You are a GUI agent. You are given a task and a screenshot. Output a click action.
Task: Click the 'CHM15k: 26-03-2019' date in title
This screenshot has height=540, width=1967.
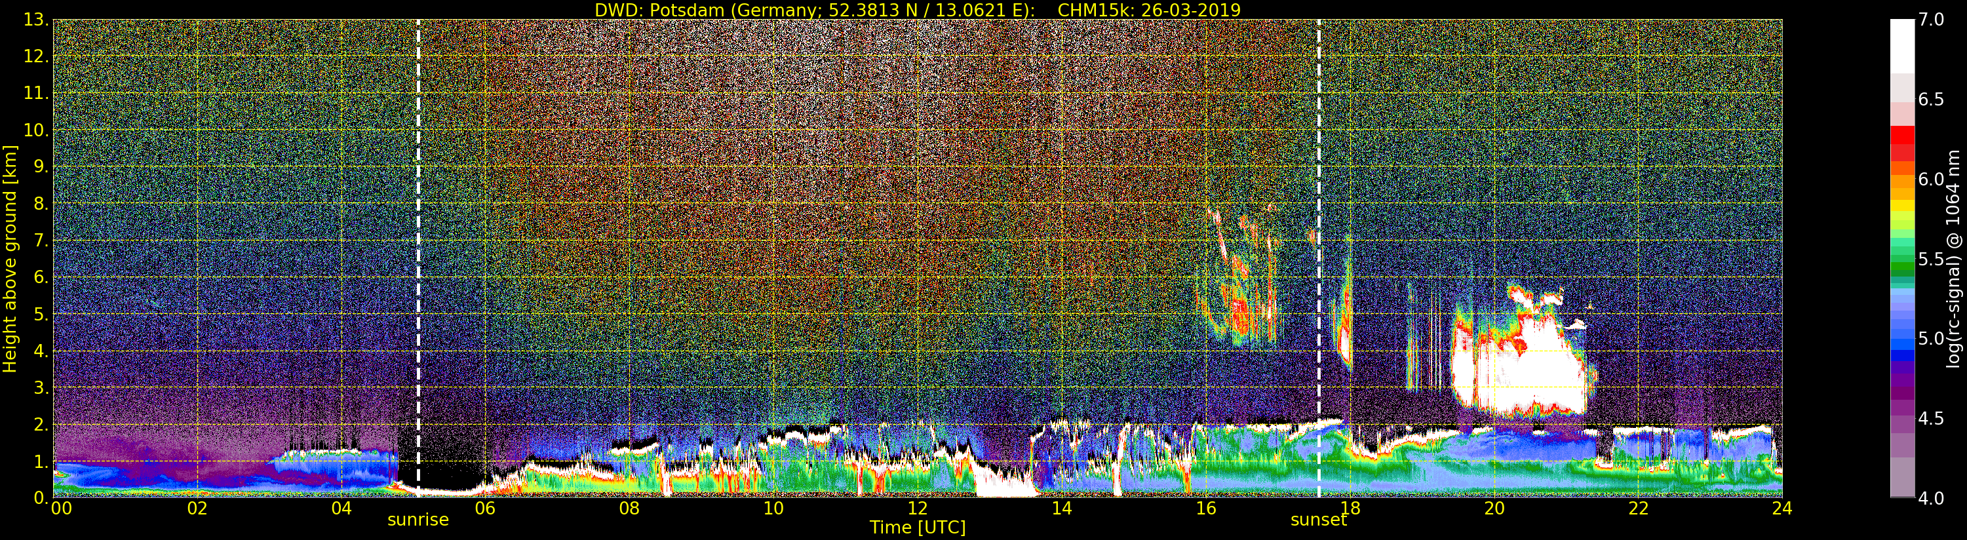1149,10
